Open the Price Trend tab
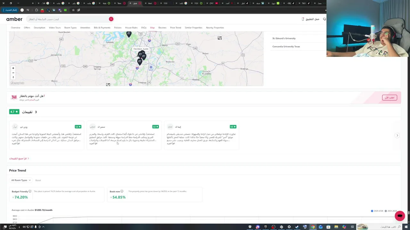 pos(176,28)
